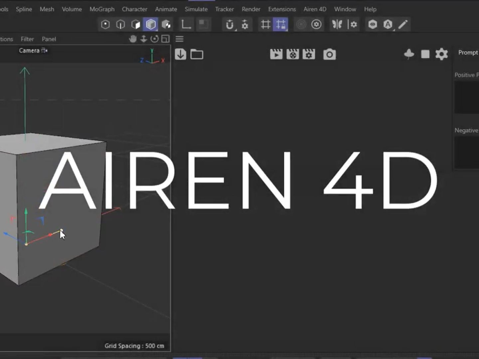Screen dimensions: 479x359
Task: Open the Airen 4D menu
Action: tap(315, 9)
